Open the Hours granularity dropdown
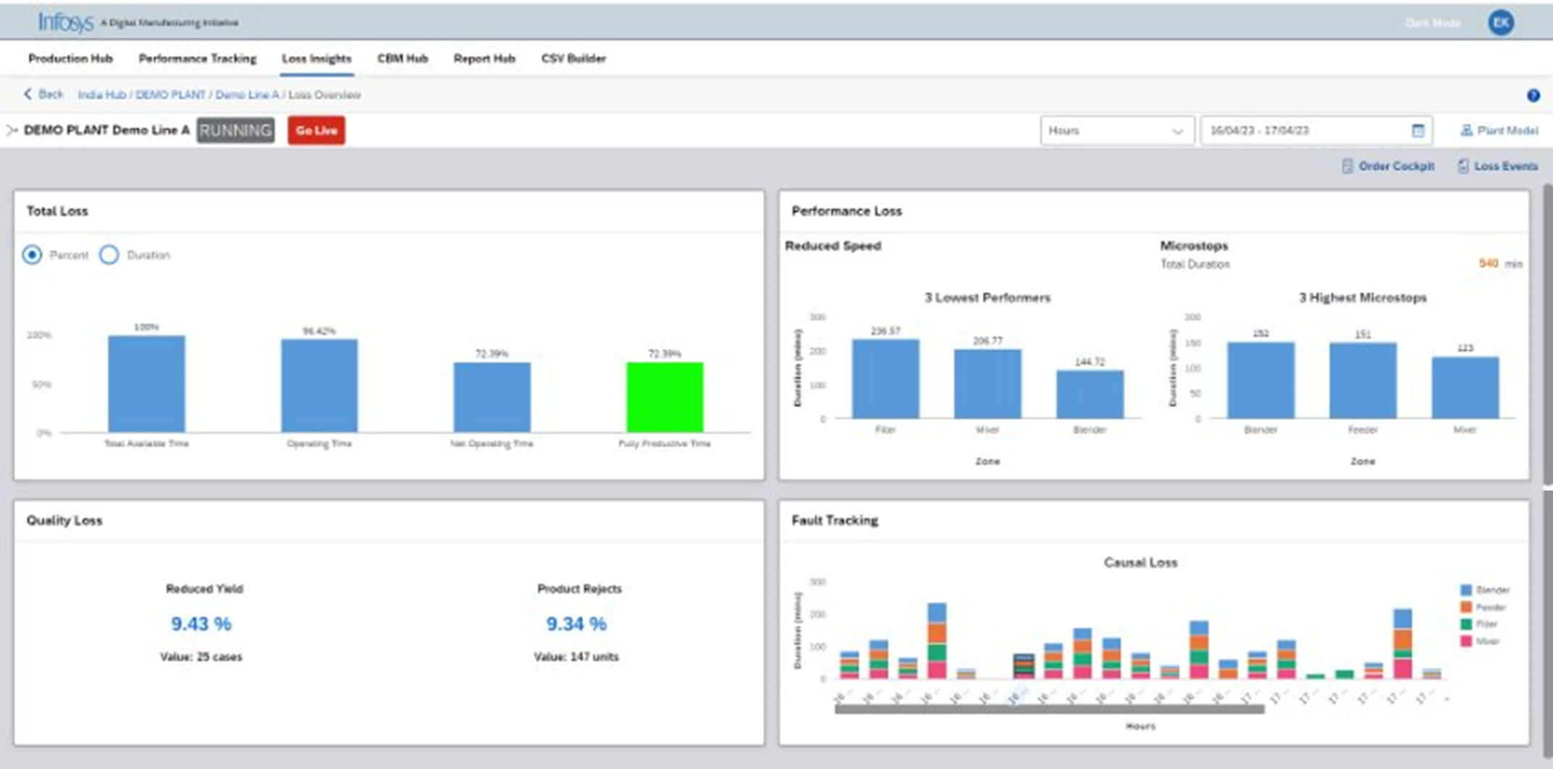This screenshot has width=1553, height=769. (x=1116, y=131)
